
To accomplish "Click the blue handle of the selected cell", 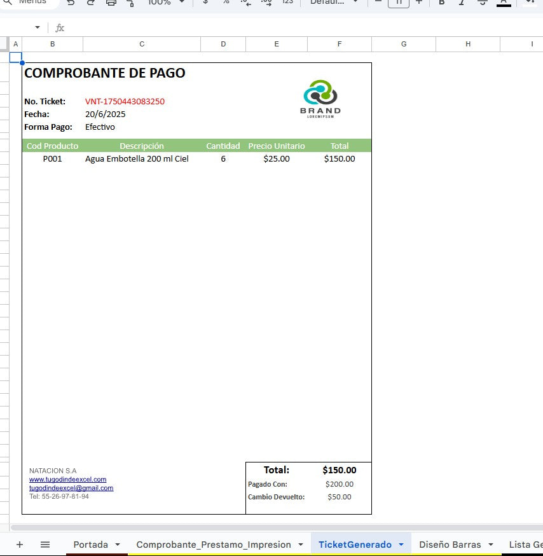I will point(22,63).
